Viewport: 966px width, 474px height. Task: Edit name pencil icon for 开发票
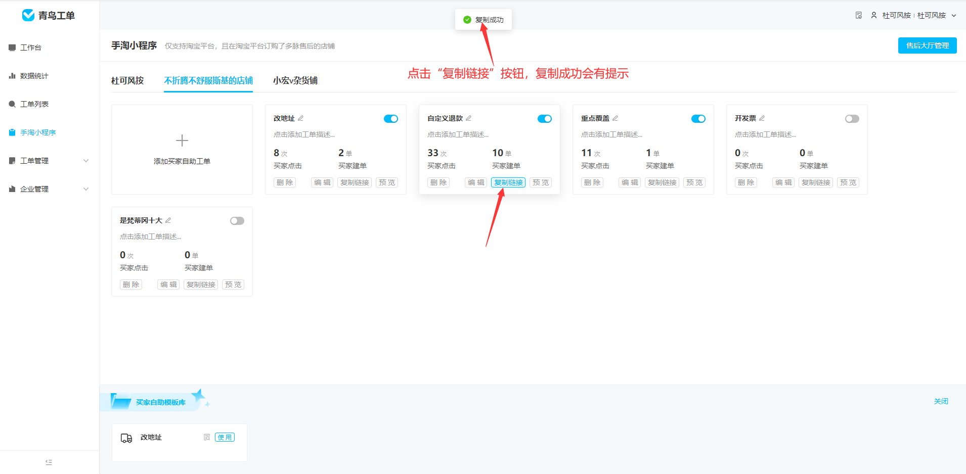pos(762,118)
